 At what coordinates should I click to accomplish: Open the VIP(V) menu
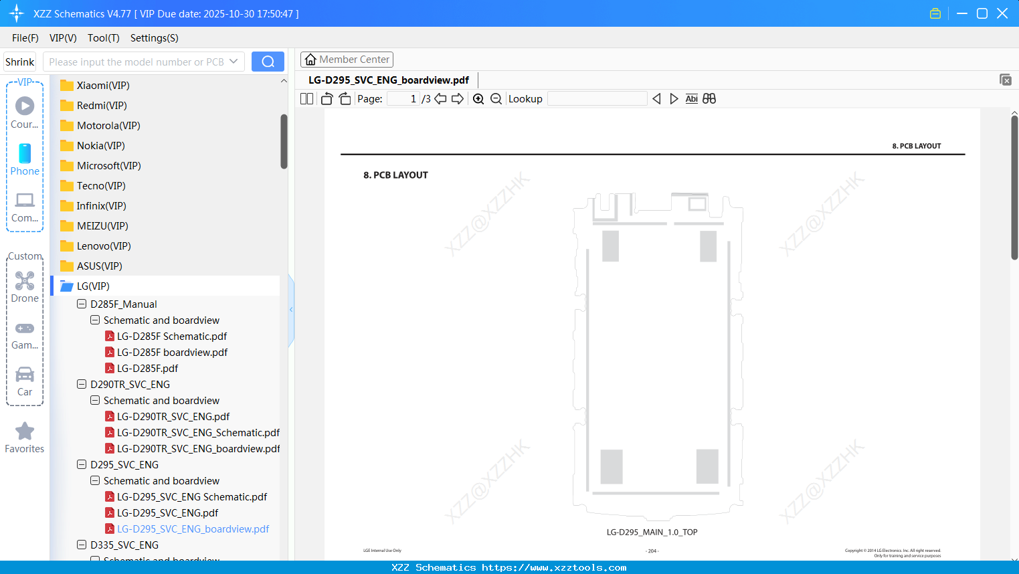point(63,38)
